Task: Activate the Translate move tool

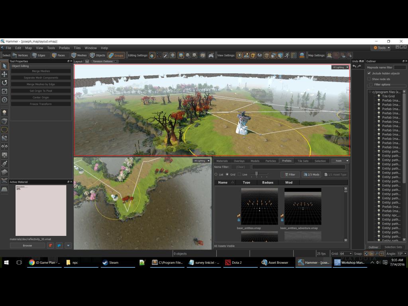Action: (x=4, y=75)
